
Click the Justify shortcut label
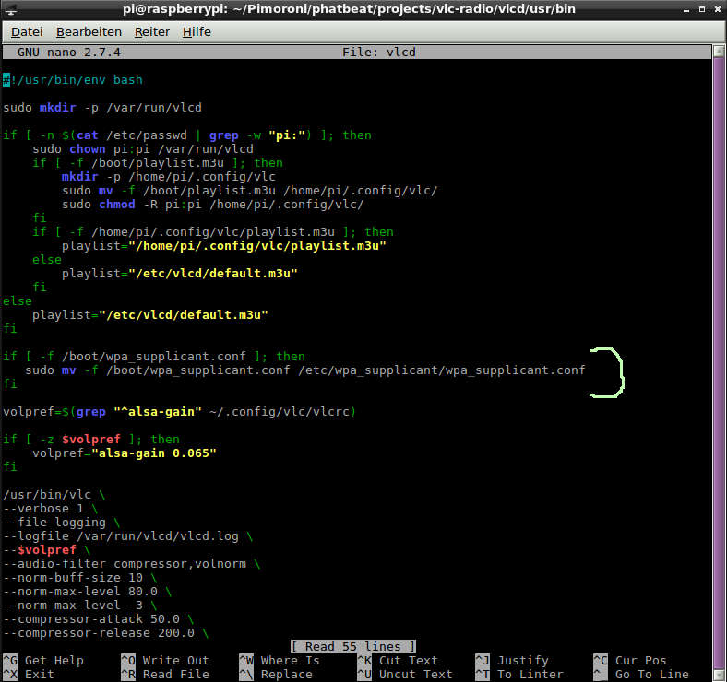tap(522, 660)
